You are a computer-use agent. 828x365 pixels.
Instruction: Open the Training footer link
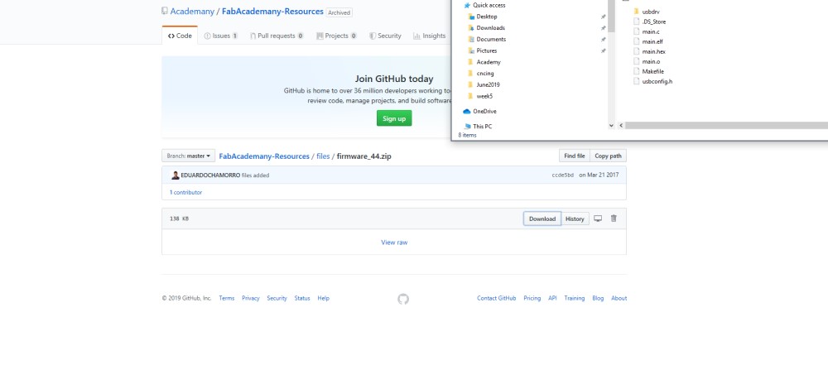(x=575, y=299)
